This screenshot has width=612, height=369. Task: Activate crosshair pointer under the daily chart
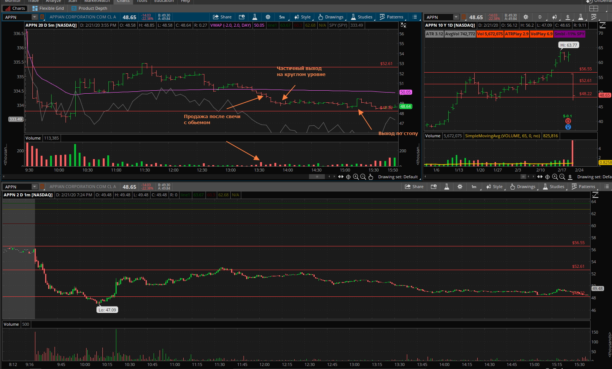(x=547, y=177)
